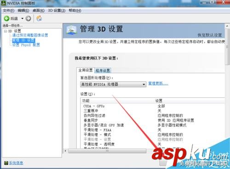The width and height of the screenshot is (230, 169).
Task: Click 多显示器性能模式 value
Action: pyautogui.click(x=172, y=125)
